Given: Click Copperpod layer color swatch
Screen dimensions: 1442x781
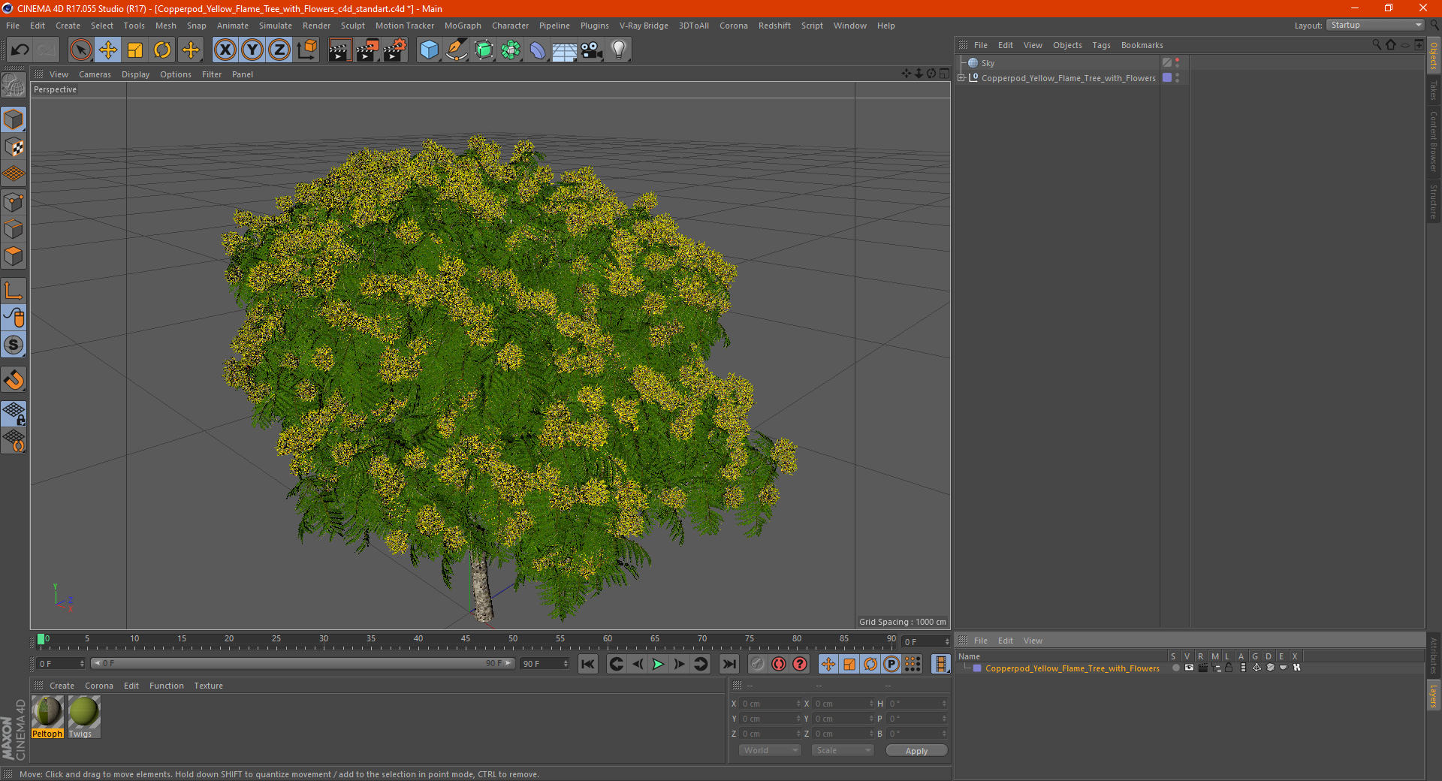Looking at the screenshot, I should point(977,668).
